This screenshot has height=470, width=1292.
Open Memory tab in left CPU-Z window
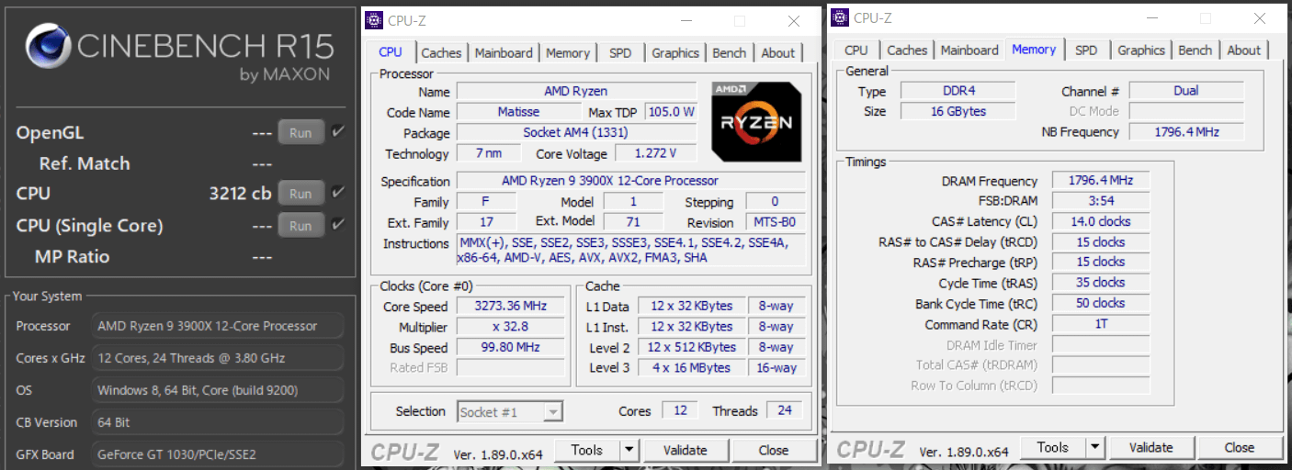click(567, 53)
